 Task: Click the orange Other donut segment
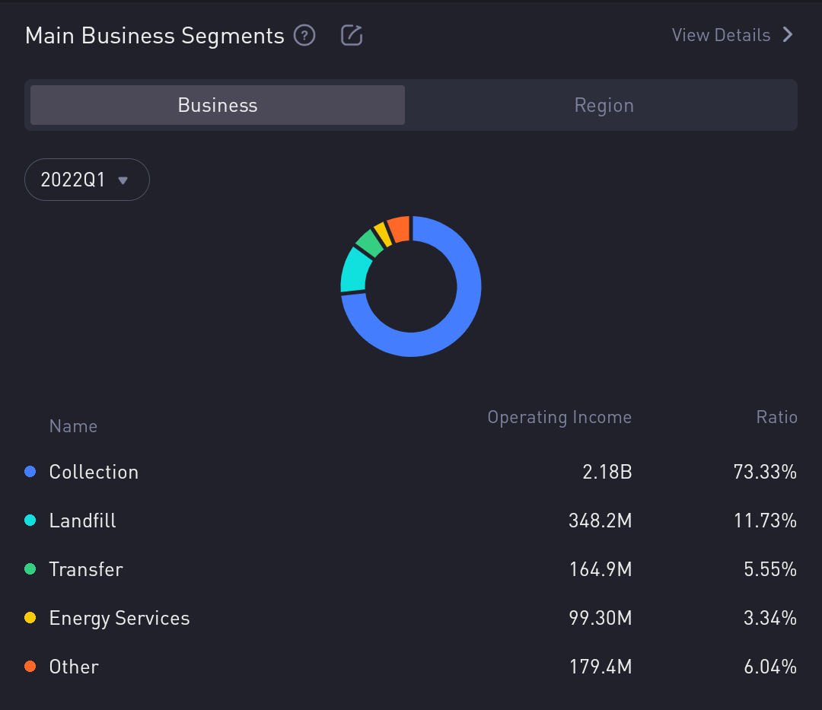(x=400, y=228)
